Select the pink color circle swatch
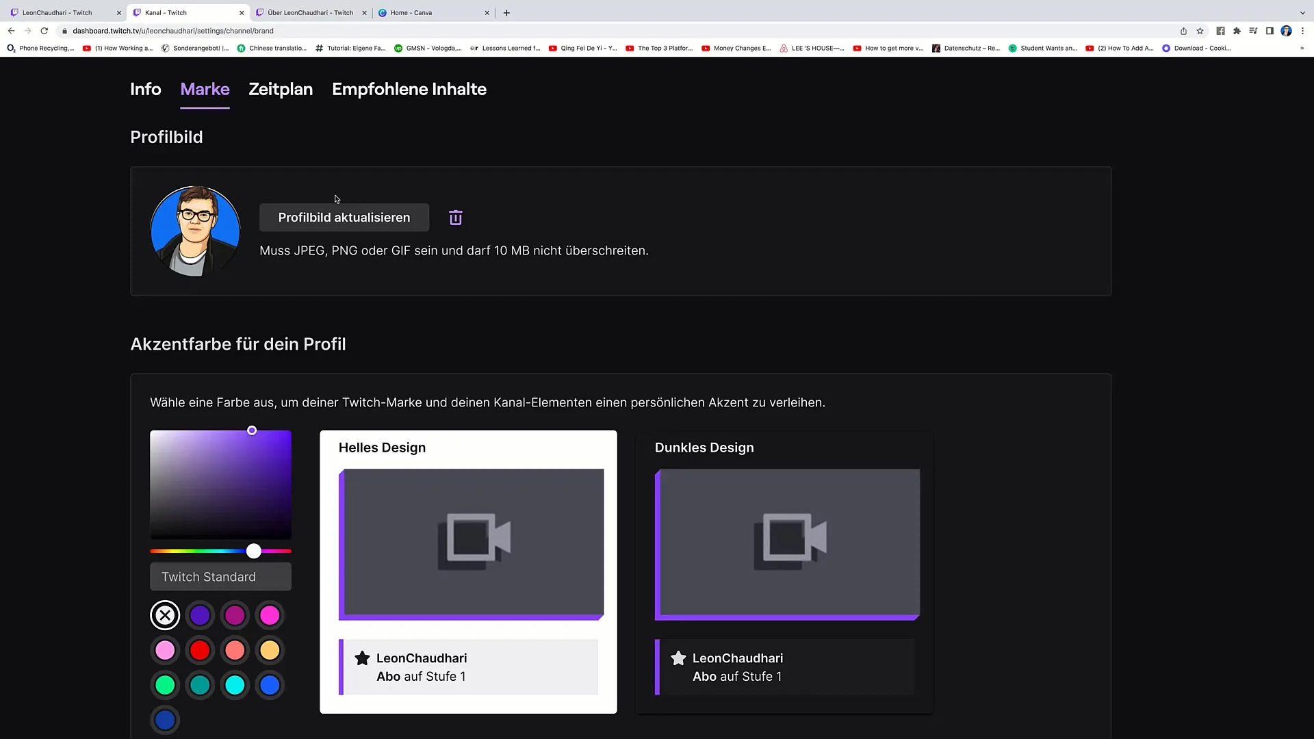 click(x=165, y=649)
